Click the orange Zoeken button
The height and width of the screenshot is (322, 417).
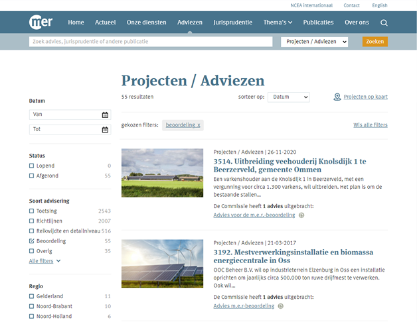tap(375, 42)
